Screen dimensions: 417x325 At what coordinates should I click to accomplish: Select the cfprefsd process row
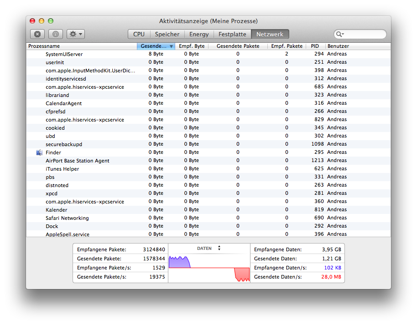pos(208,112)
